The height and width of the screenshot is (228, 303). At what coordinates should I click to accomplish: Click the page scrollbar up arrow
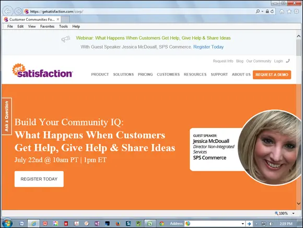298,36
